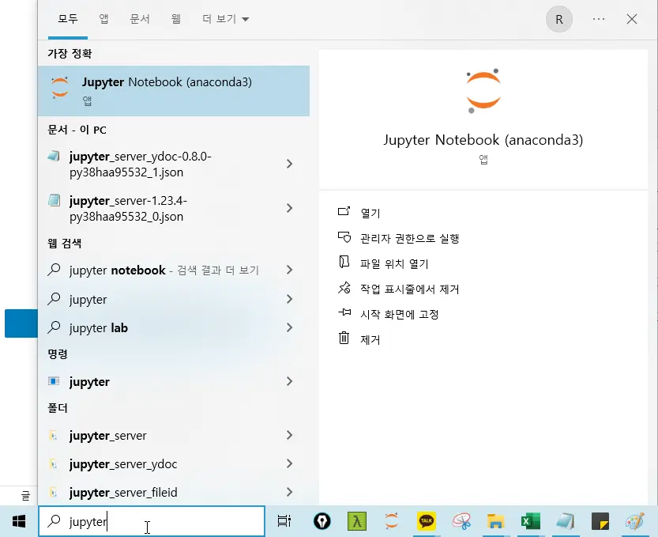Expand the jupyter_server folder result arrow
Viewport: 658px width, 537px height.
(x=289, y=435)
